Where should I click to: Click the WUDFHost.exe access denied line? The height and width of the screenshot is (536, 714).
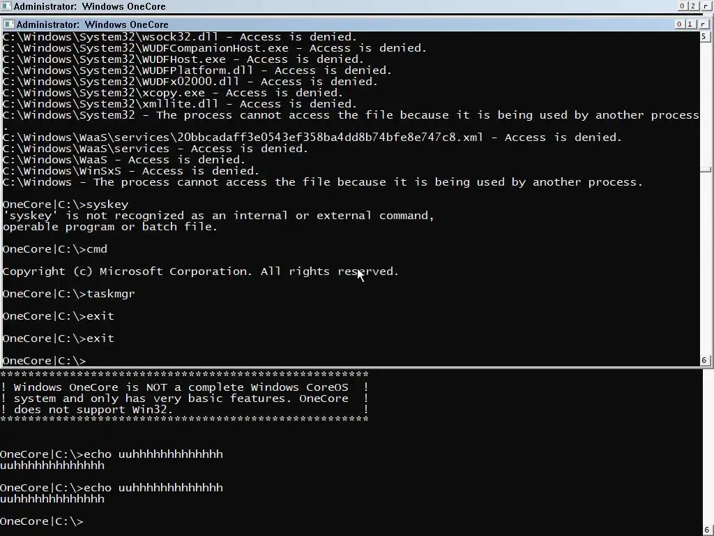[183, 59]
